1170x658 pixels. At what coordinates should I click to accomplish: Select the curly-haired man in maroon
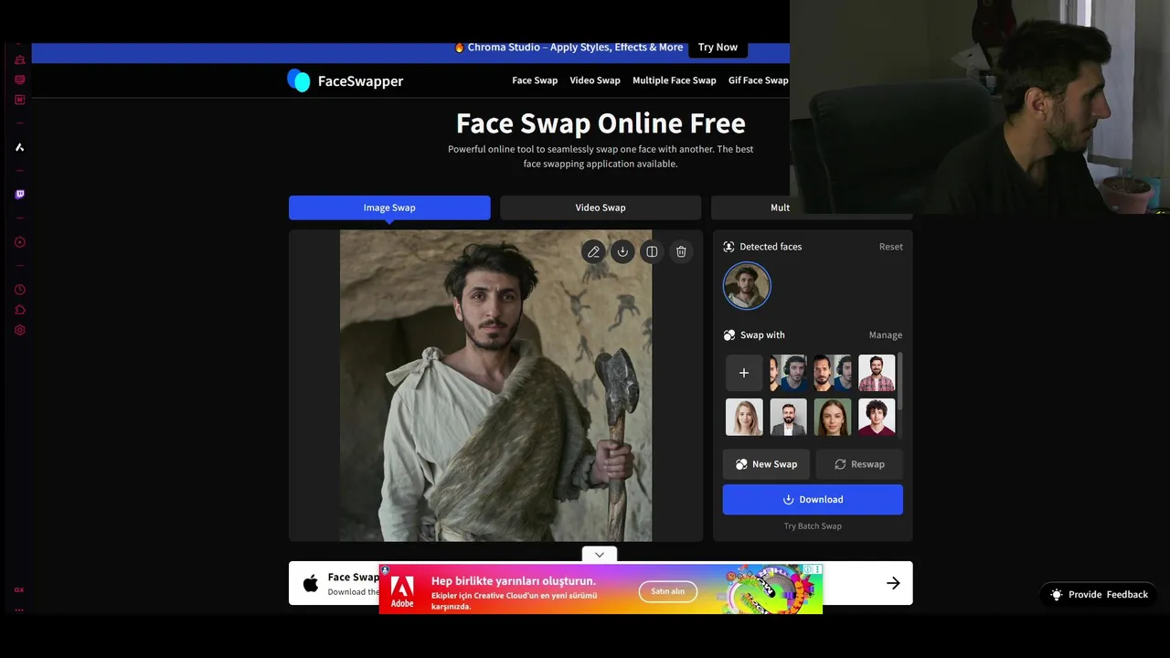[877, 417]
